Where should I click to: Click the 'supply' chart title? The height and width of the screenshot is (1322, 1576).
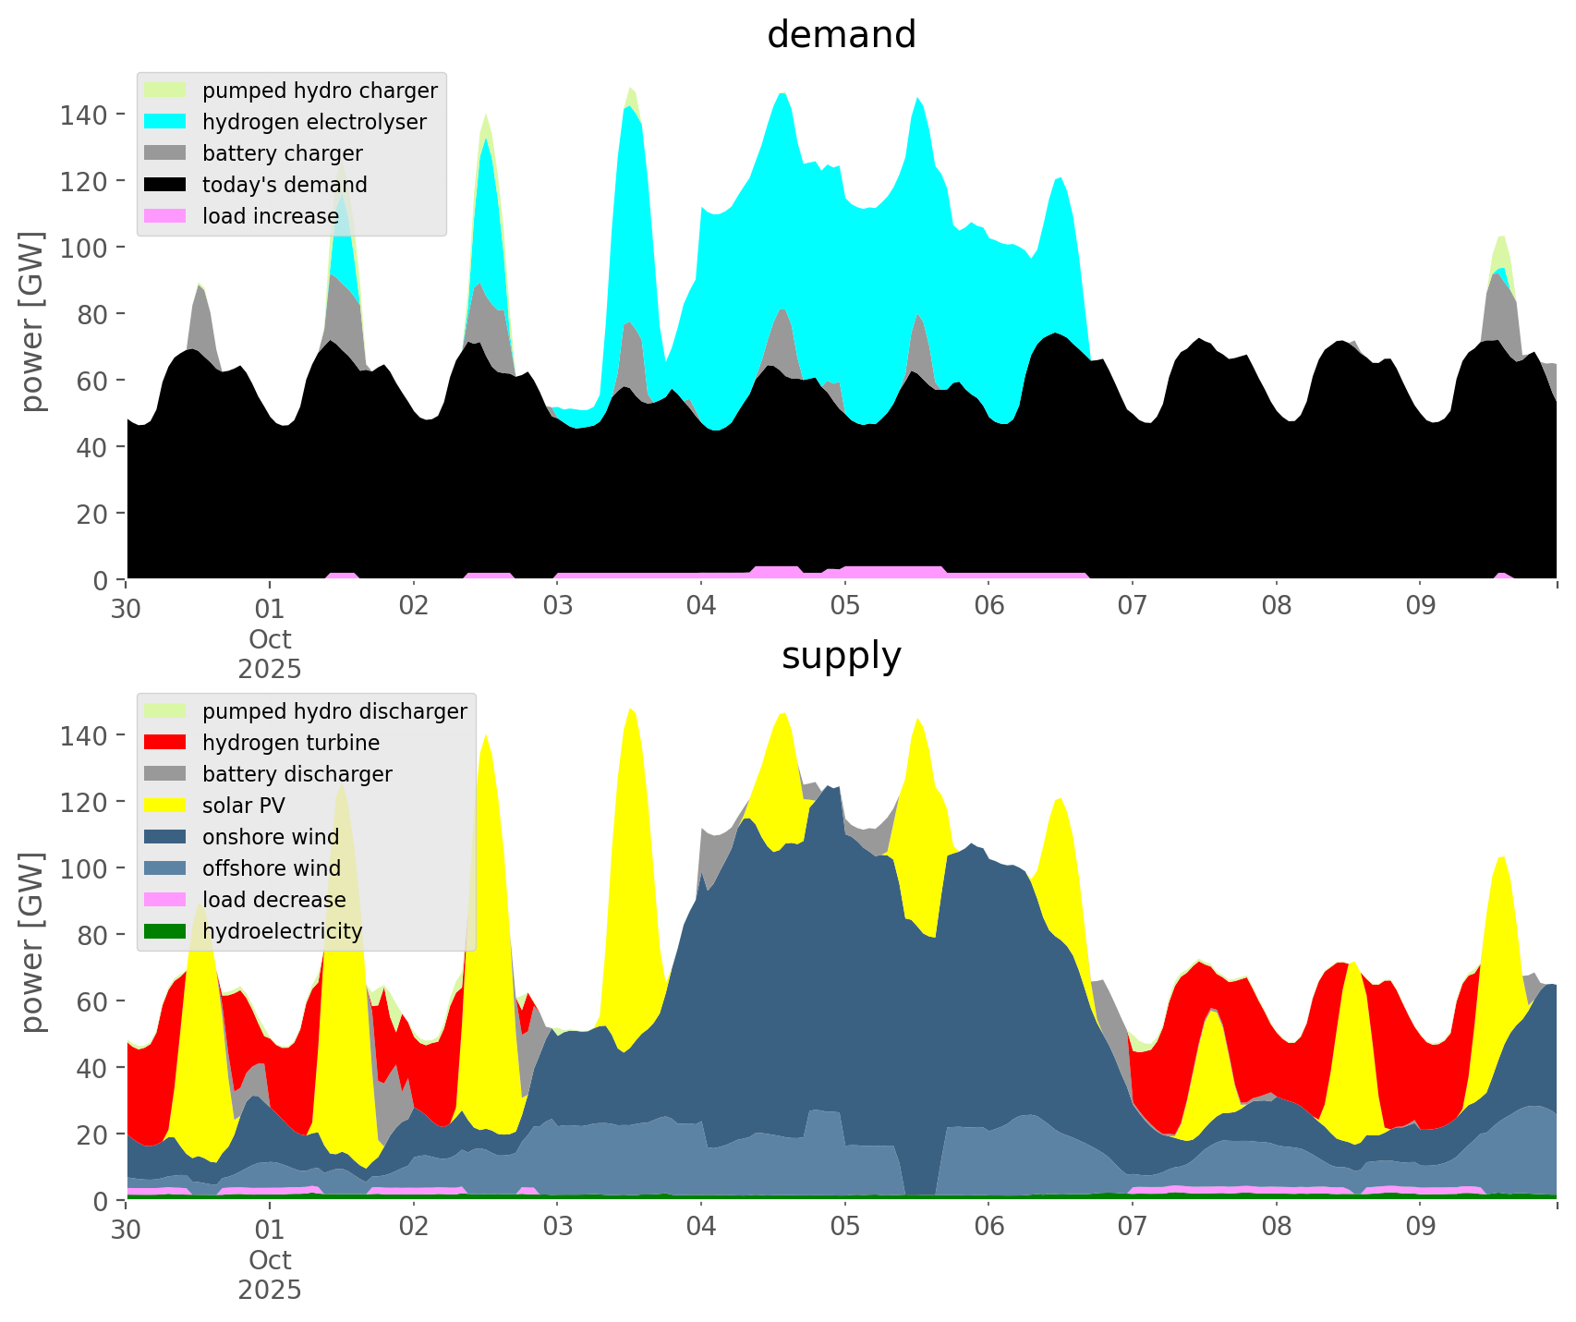[841, 656]
